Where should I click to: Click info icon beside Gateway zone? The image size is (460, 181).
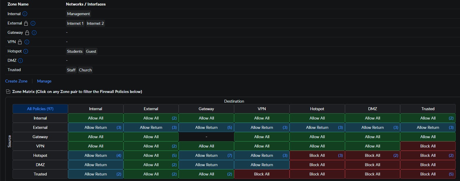[x=34, y=33]
